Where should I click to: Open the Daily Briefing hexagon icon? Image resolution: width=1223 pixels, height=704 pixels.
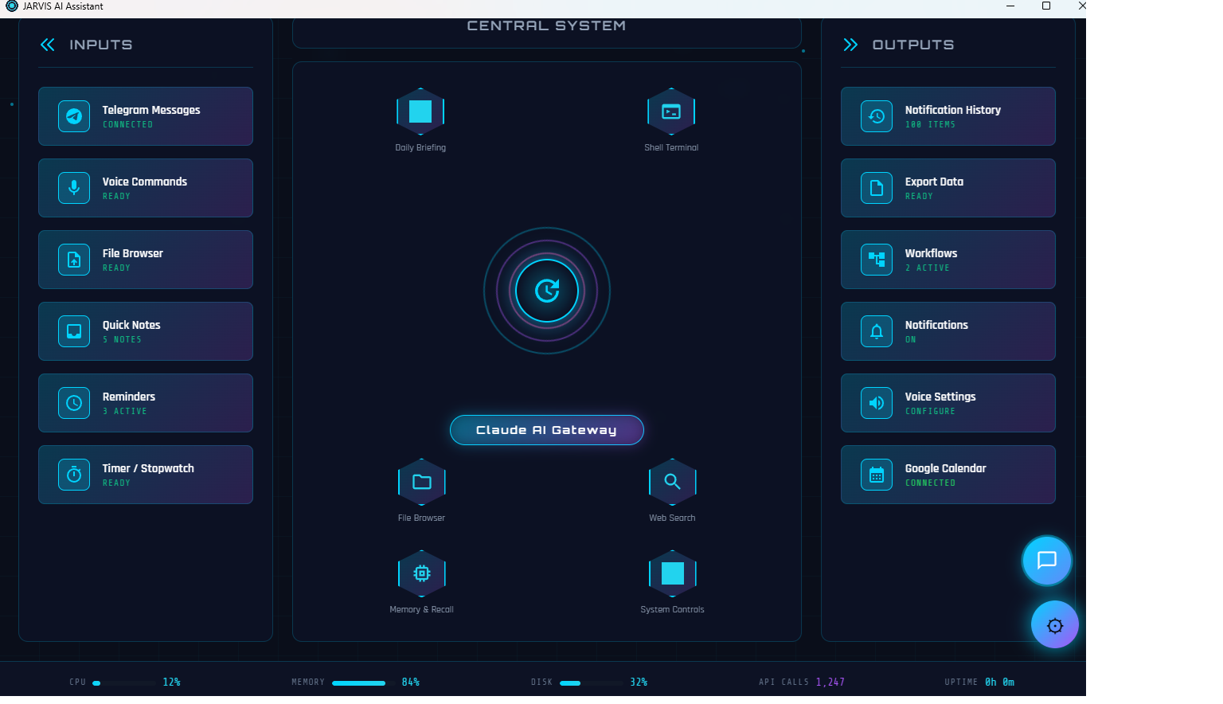tap(421, 111)
